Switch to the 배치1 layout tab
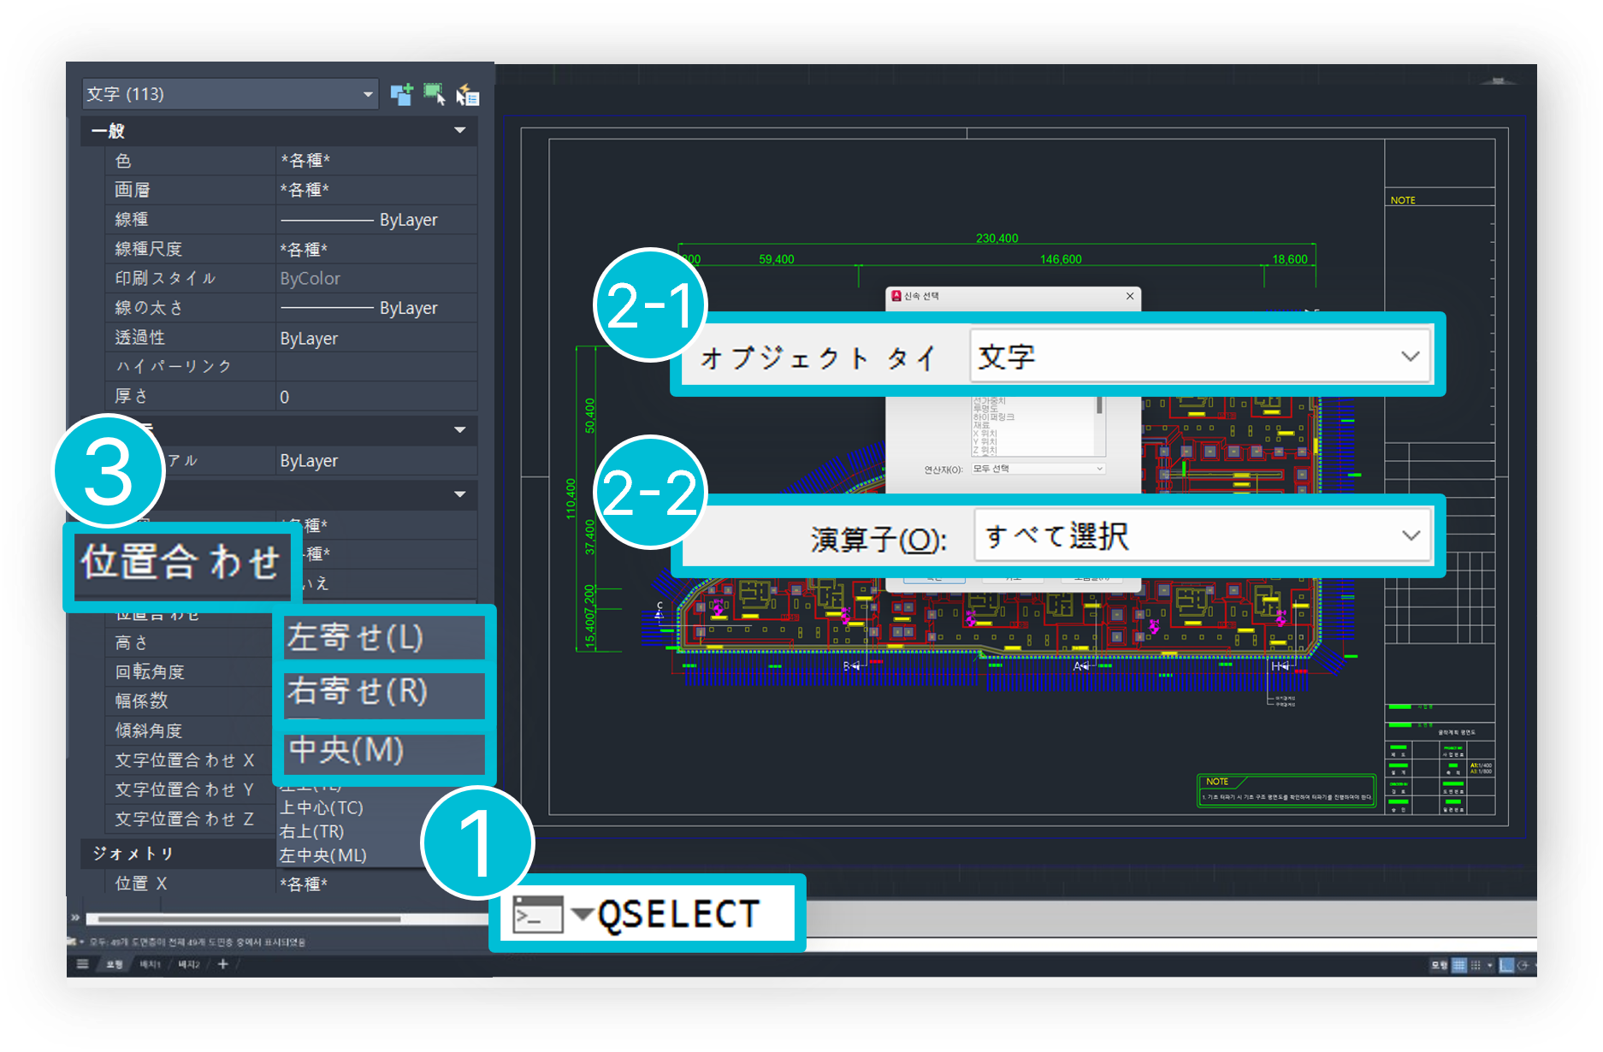The image size is (1603, 1052). (151, 964)
